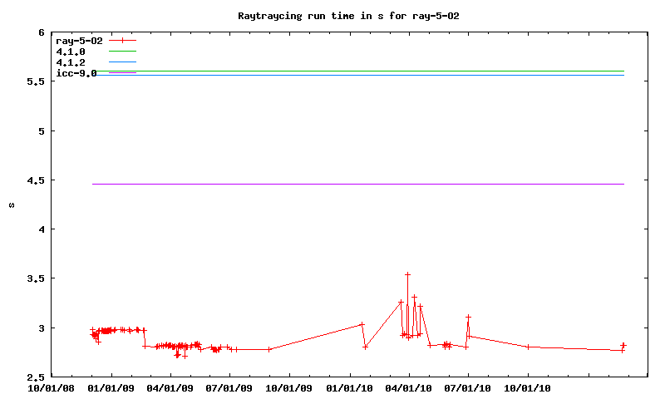Select the y-axis tick label 3.5
Screen dimensions: 665x399
[35, 278]
